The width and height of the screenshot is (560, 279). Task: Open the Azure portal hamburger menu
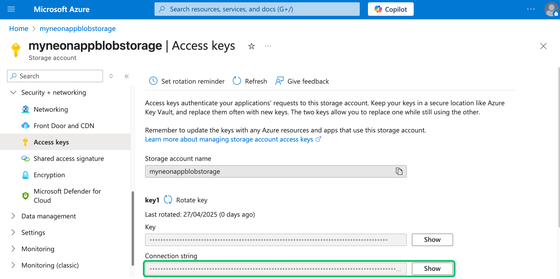(11, 9)
